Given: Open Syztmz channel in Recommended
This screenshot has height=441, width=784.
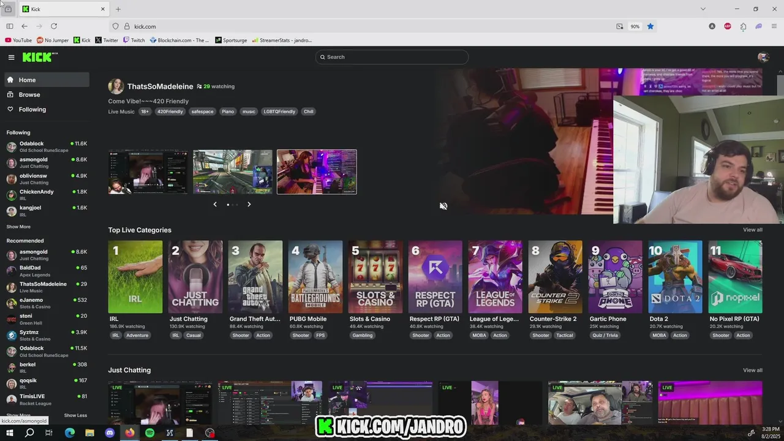Looking at the screenshot, I should pos(47,335).
